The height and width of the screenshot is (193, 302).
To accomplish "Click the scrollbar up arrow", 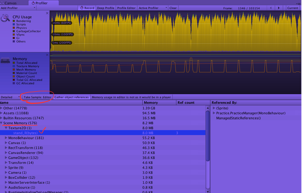I will 208,108.
